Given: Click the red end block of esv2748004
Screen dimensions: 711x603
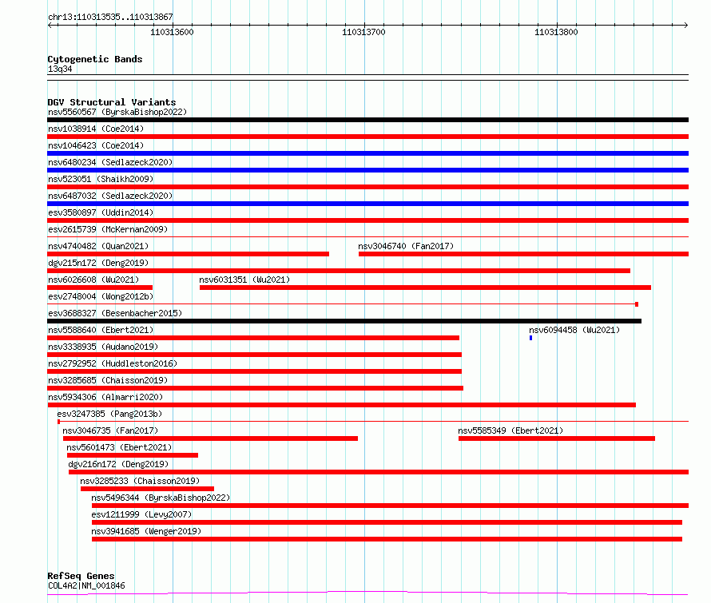Looking at the screenshot, I should point(637,304).
